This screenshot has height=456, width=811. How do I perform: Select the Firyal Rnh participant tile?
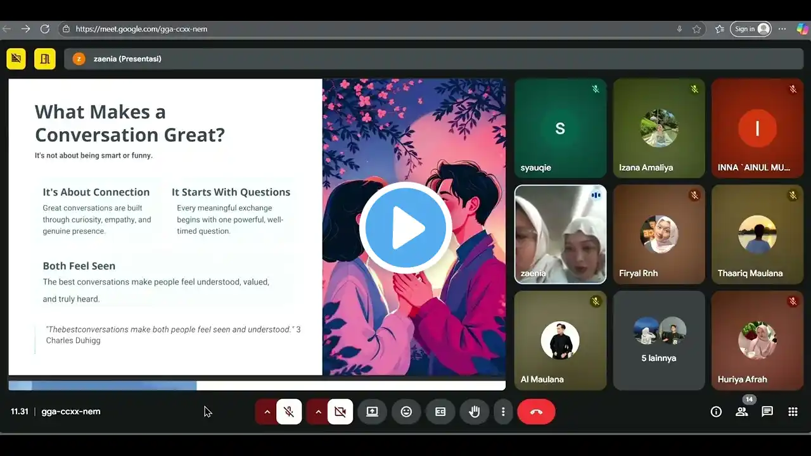[x=659, y=234]
